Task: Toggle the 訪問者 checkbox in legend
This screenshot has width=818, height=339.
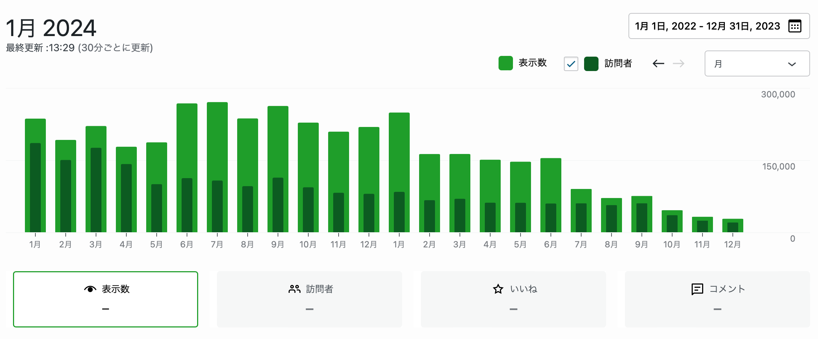Action: coord(571,64)
